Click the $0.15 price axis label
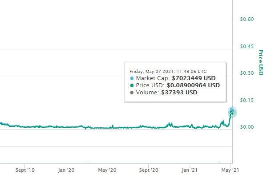This screenshot has width=267, height=178. (247, 100)
